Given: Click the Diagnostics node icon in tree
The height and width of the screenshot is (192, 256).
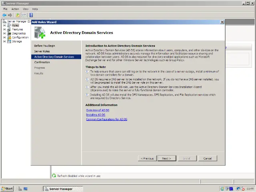Looking at the screenshot, I should pos(9,33).
